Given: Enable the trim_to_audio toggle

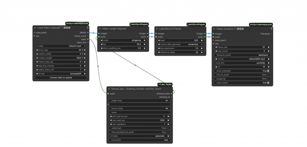Looking at the screenshot, I should tap(268, 75).
